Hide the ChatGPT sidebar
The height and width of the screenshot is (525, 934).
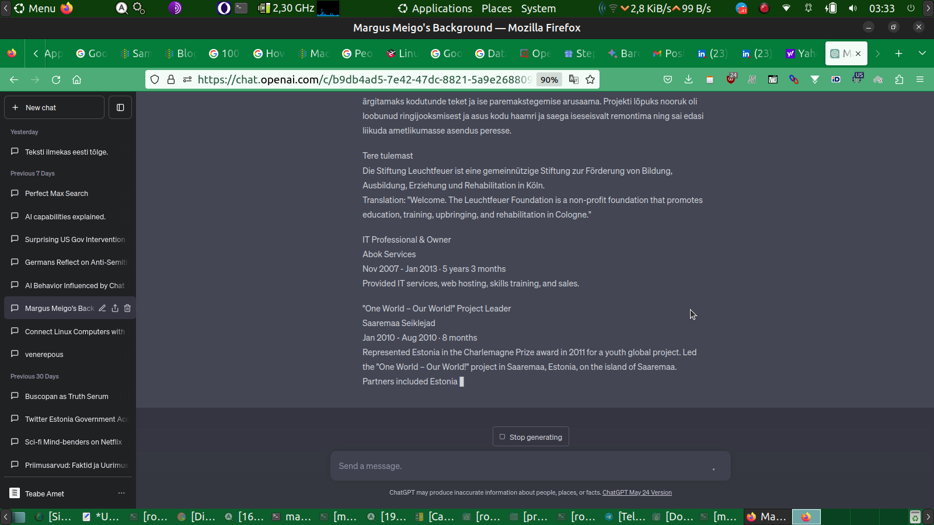coord(120,107)
